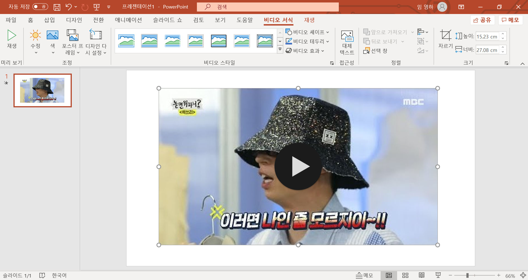Open the 비디오 테두리 dropdown
The width and height of the screenshot is (528, 280).
tap(307, 41)
